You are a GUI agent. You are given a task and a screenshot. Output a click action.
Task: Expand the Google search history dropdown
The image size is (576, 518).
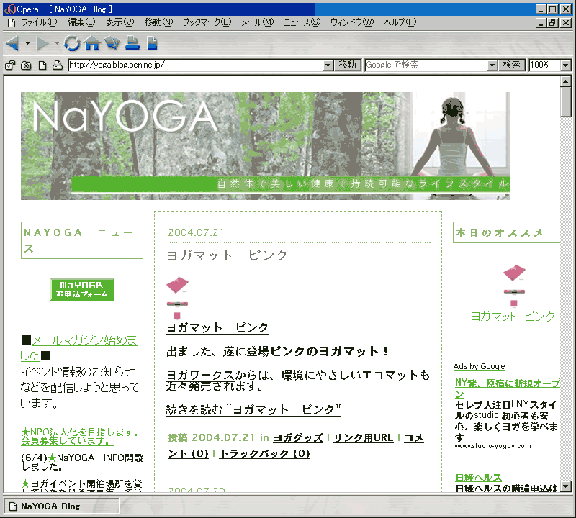pos(492,65)
